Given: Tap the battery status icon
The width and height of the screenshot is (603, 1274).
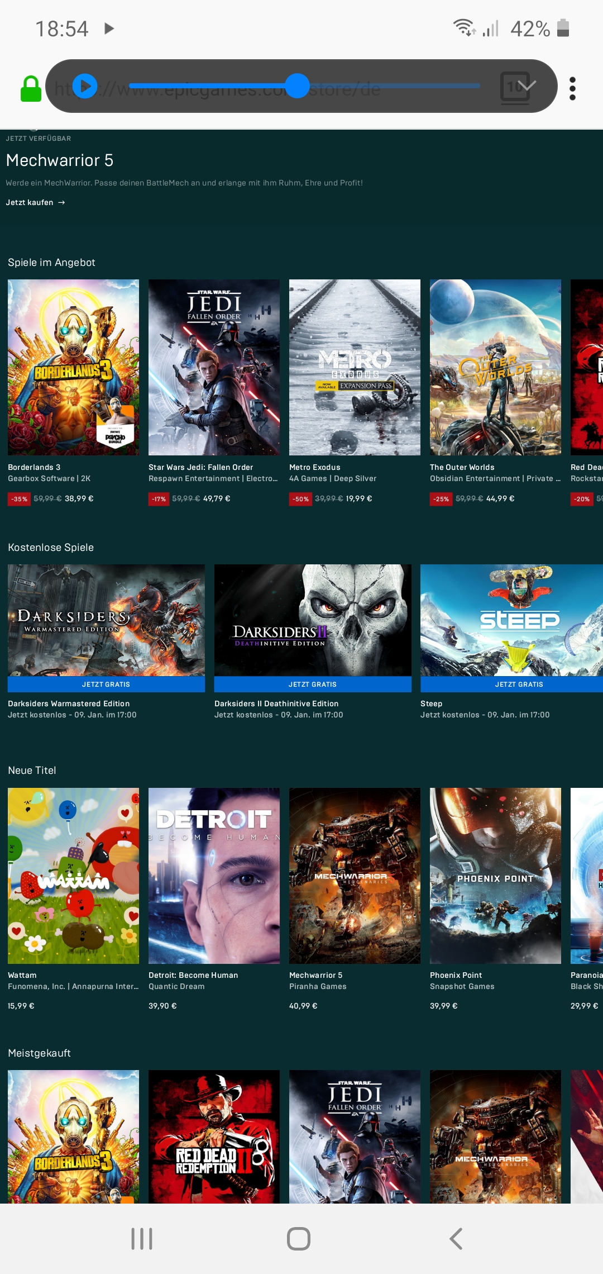Looking at the screenshot, I should coord(563,27).
